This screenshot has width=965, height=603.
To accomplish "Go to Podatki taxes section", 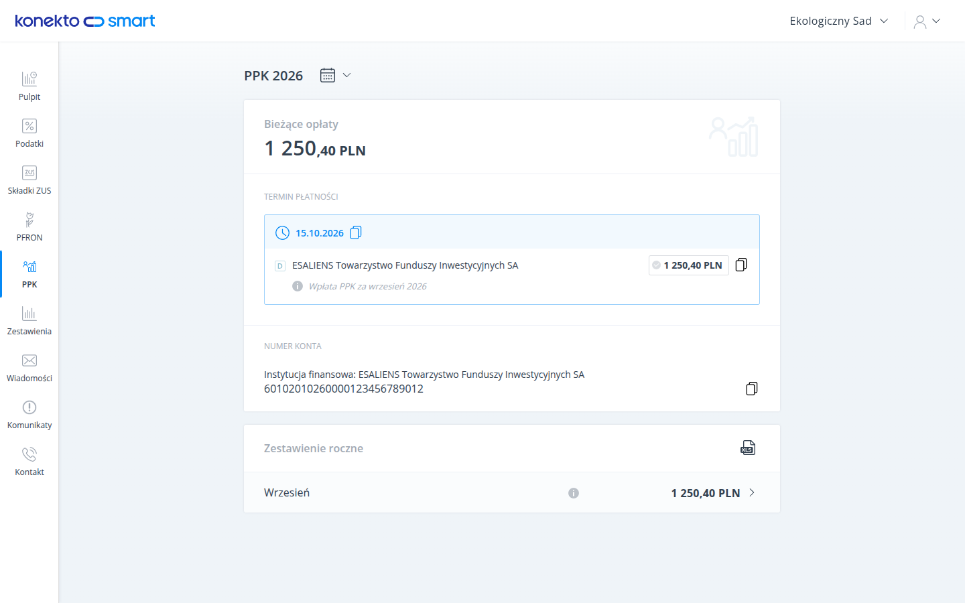I will [x=29, y=133].
